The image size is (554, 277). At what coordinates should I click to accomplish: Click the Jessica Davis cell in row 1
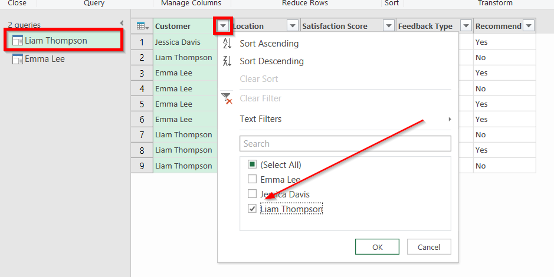(185, 42)
